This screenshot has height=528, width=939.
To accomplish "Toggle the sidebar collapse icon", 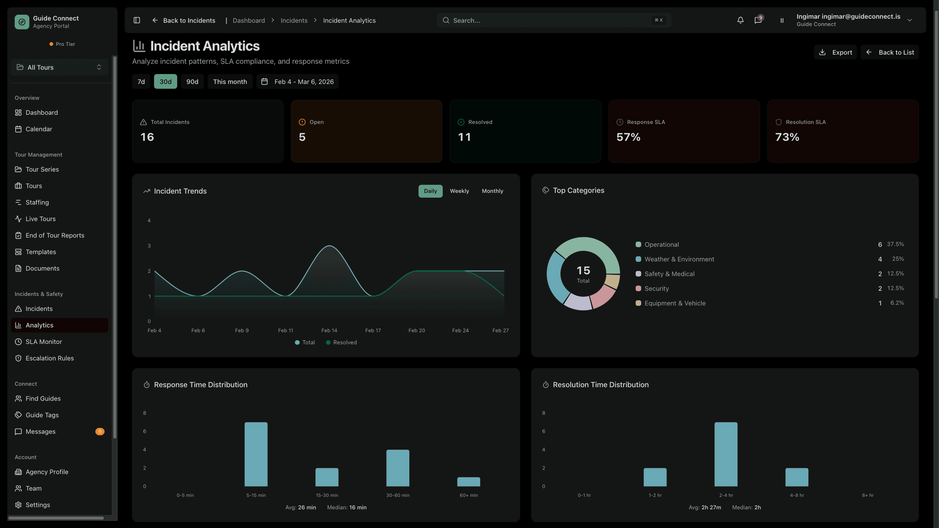I will pos(137,20).
